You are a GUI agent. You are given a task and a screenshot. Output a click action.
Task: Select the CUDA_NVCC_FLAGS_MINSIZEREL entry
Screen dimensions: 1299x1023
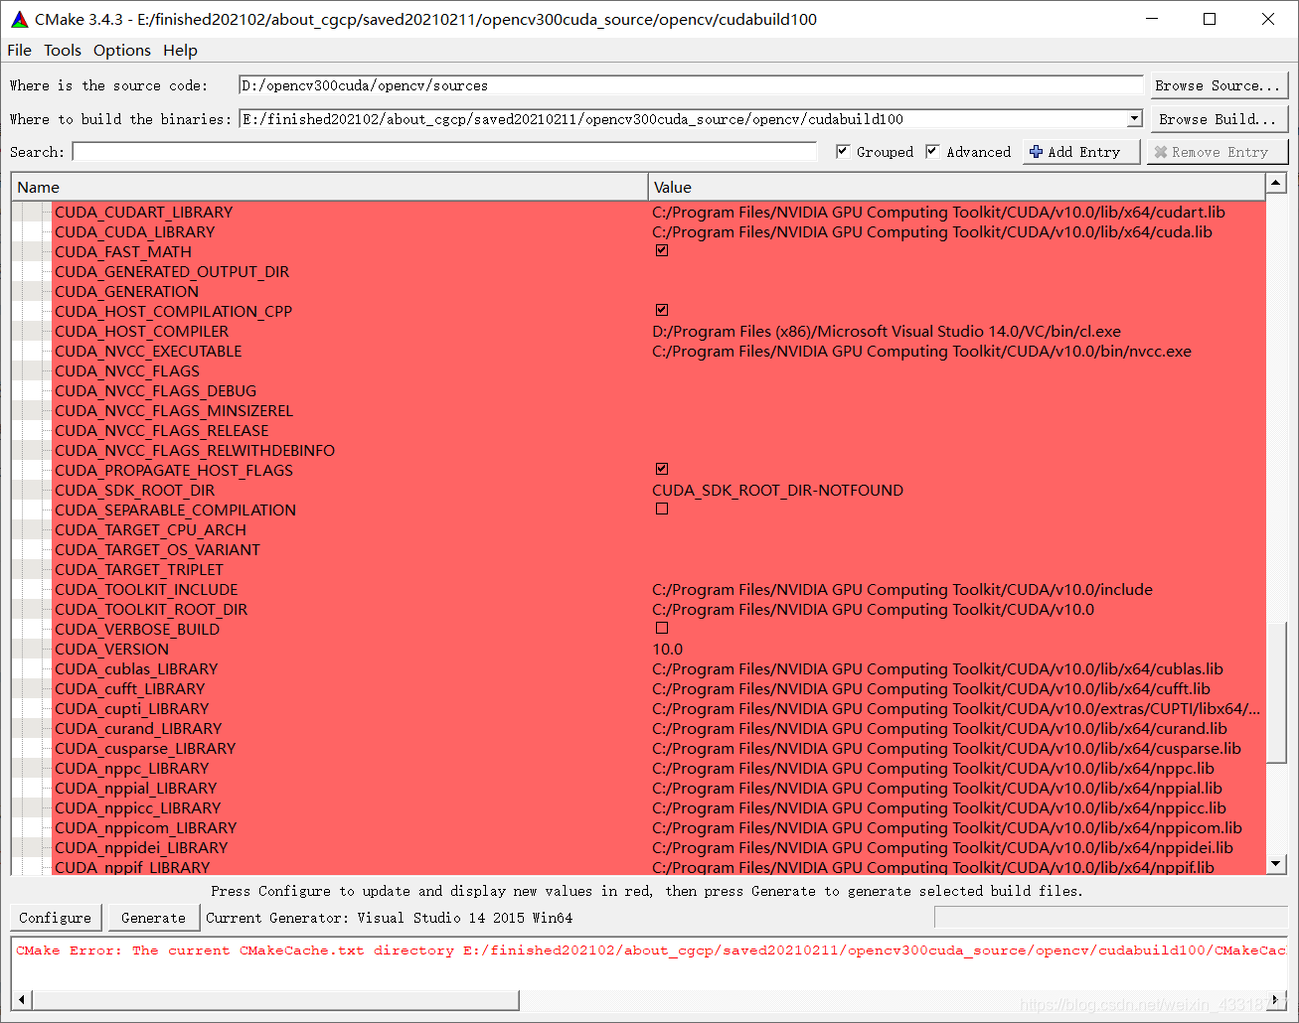[x=174, y=410]
